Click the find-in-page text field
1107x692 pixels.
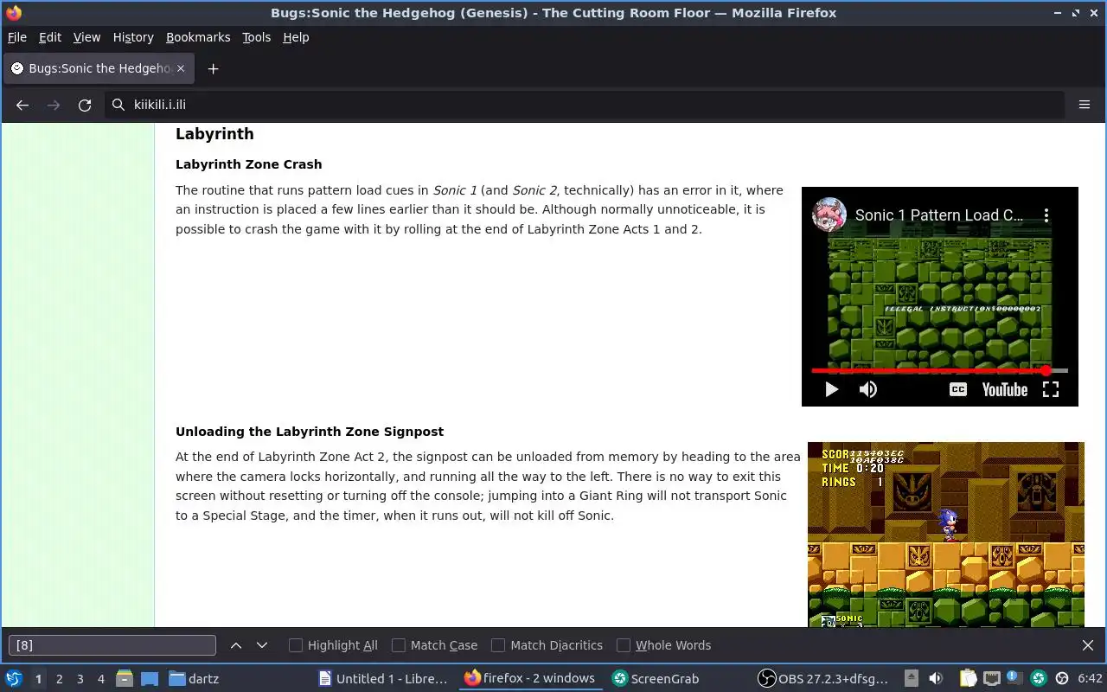(112, 645)
